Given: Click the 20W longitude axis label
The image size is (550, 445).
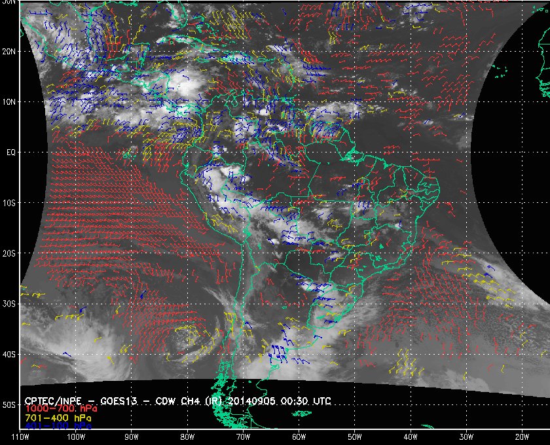Looking at the screenshot, I should [x=522, y=437].
